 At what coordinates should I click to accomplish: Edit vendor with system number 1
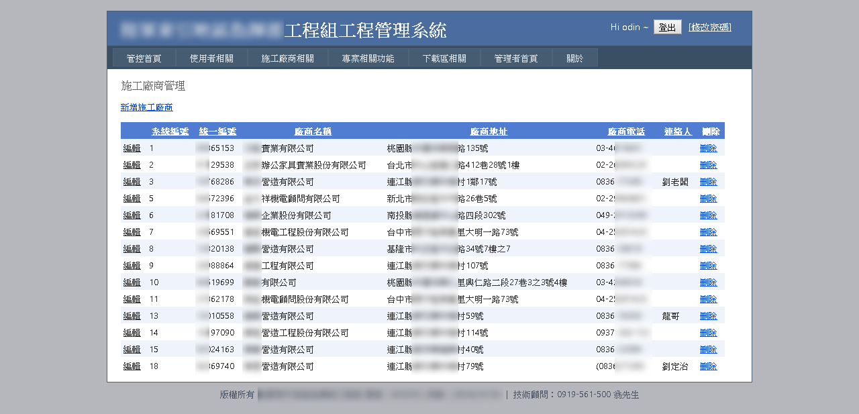(x=132, y=148)
